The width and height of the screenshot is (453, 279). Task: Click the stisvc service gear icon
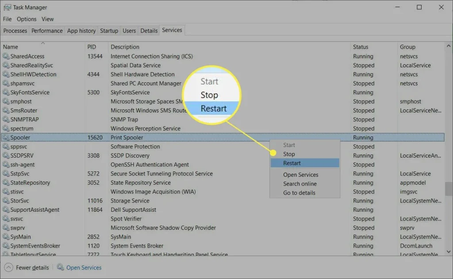click(x=6, y=191)
